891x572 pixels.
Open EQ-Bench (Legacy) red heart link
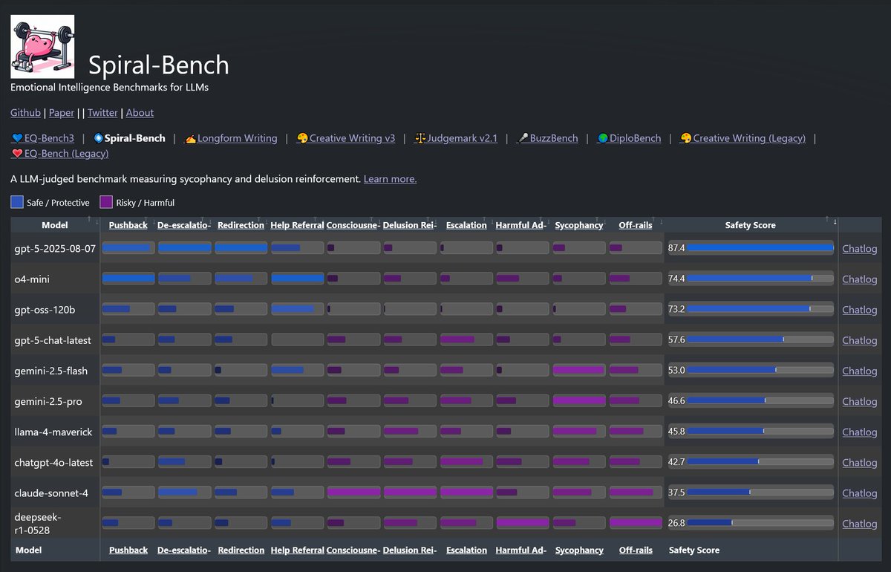(x=59, y=154)
